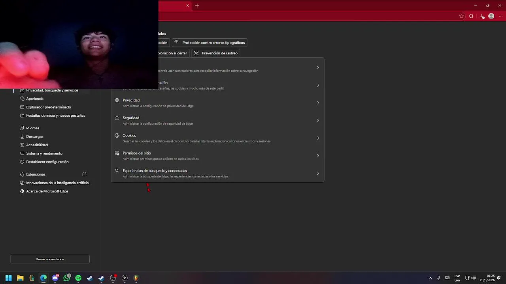
Task: Open WhatsApp from the taskbar
Action: [67, 278]
